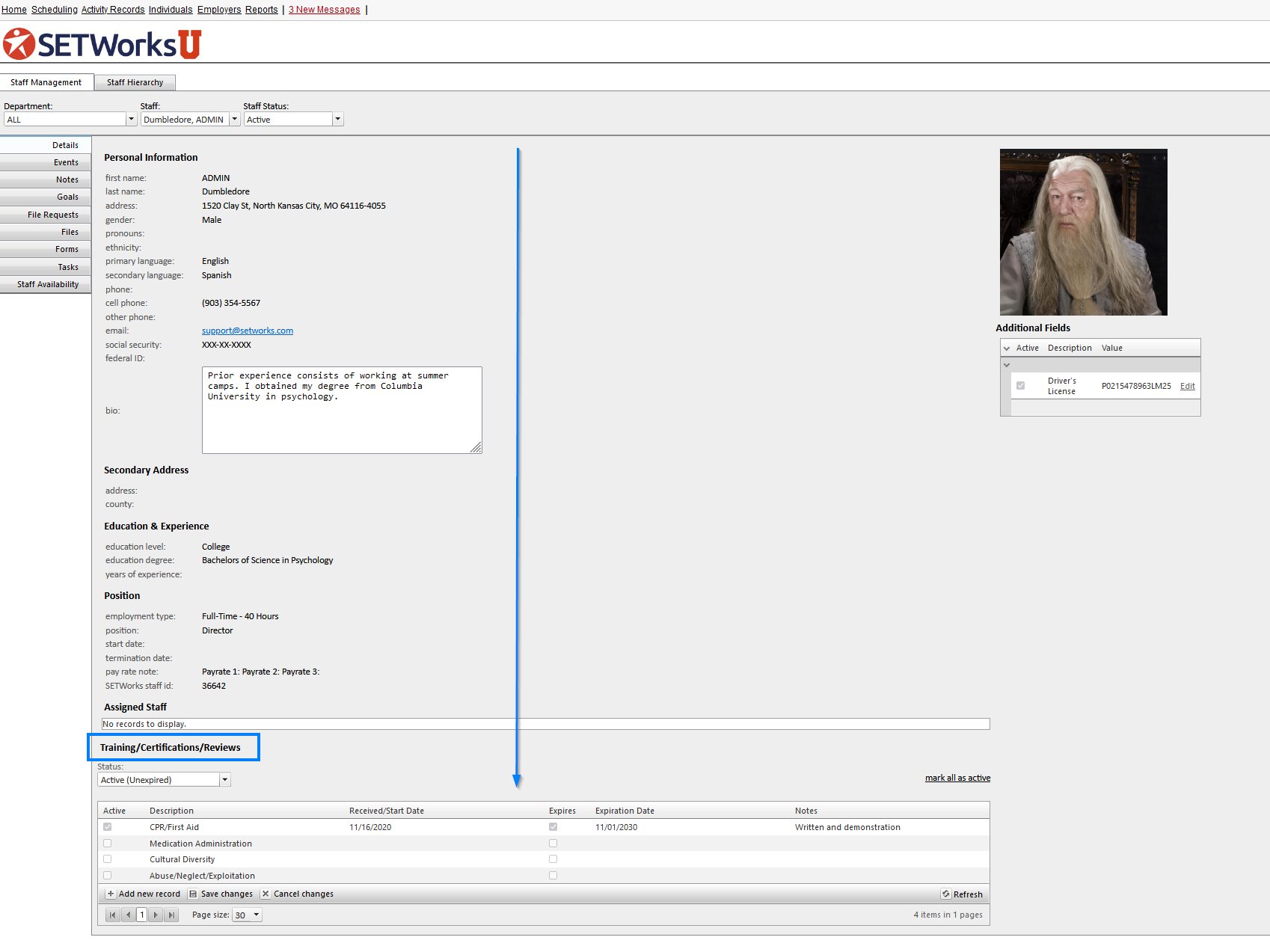Sort by Expiration Date column header
The width and height of the screenshot is (1270, 949).
point(625,811)
